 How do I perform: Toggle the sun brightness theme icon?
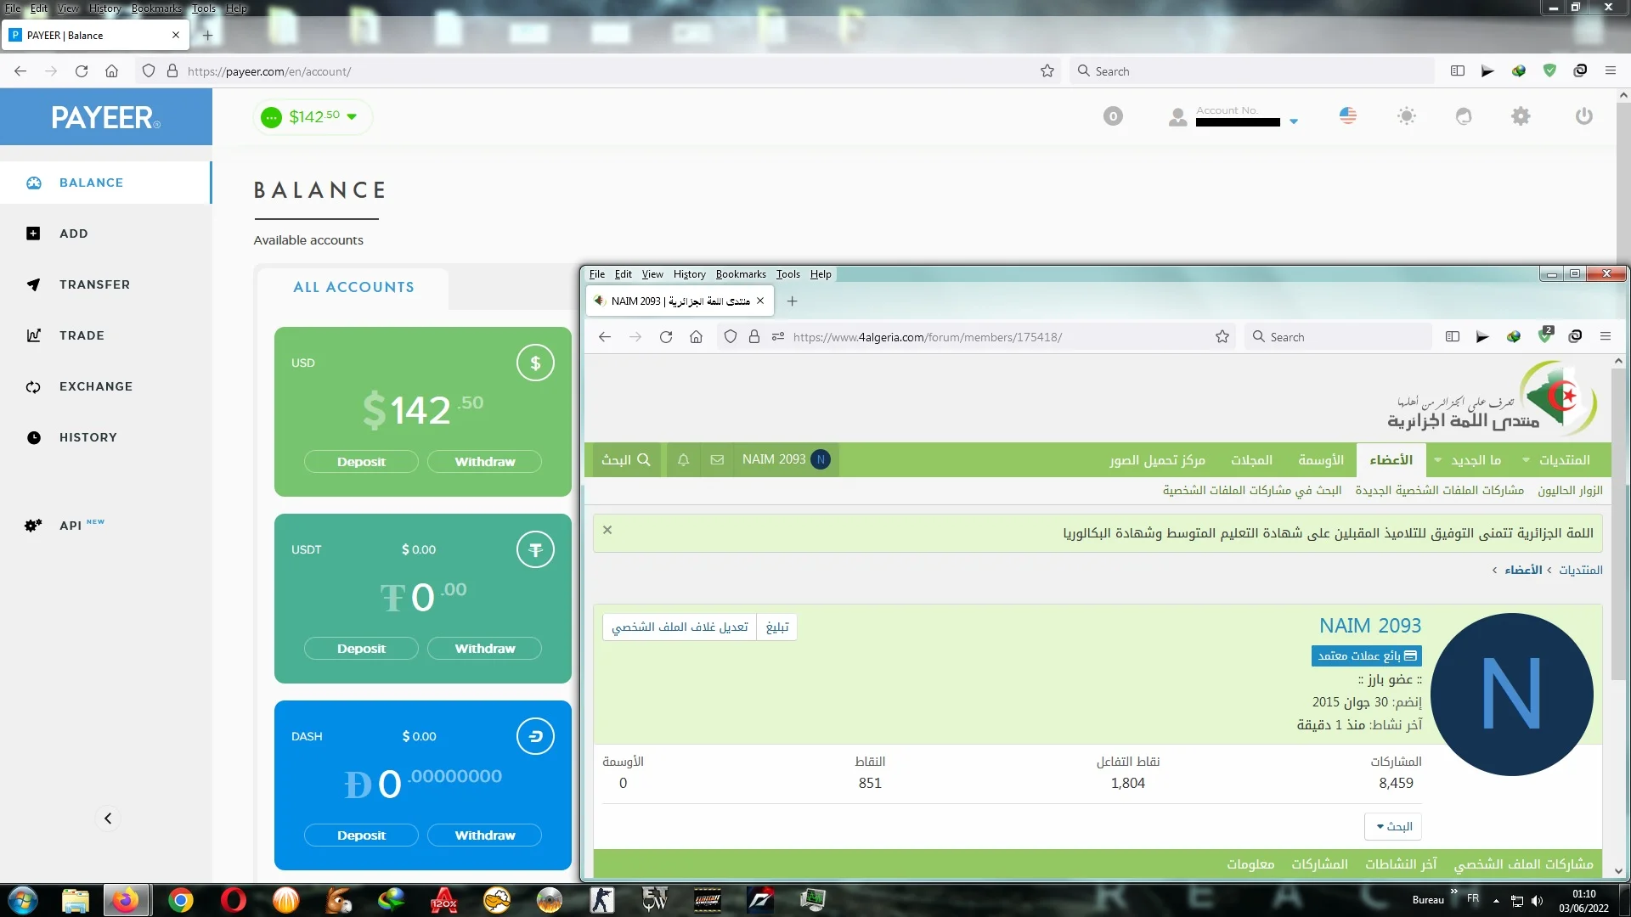1407,116
